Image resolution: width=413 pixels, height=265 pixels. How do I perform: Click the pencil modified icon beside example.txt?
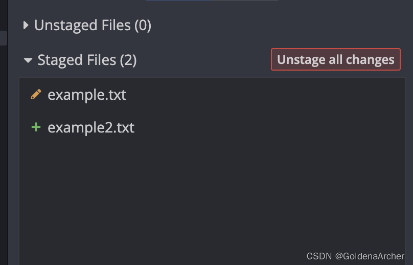coord(36,95)
